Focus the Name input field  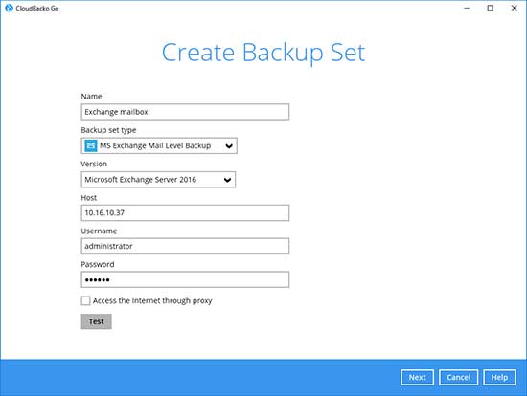(185, 112)
